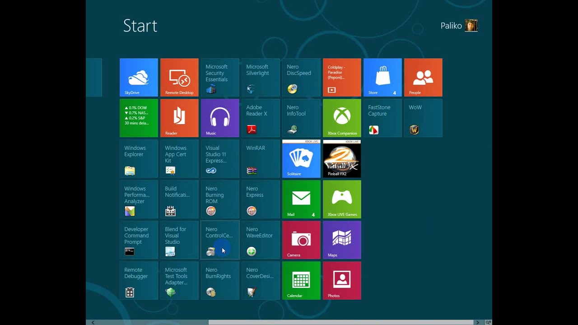Launch Nero Burning ROM tile
Viewport: 578px width, 325px height.
pyautogui.click(x=220, y=199)
